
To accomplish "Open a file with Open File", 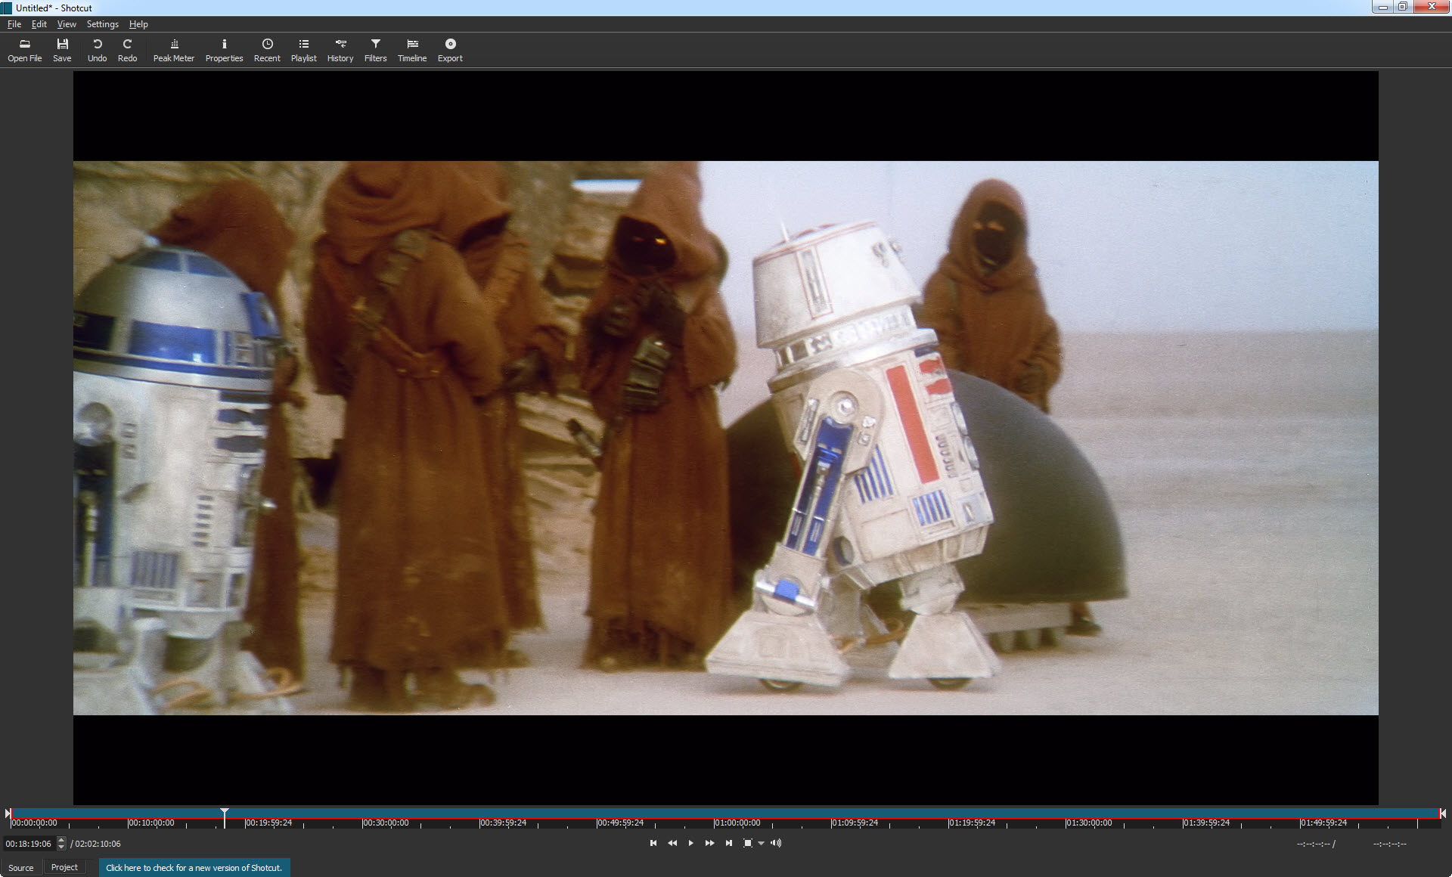I will click(x=24, y=50).
